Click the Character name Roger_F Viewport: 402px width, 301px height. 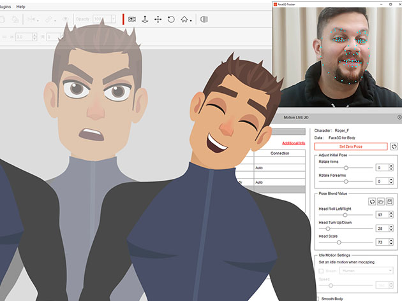click(342, 130)
